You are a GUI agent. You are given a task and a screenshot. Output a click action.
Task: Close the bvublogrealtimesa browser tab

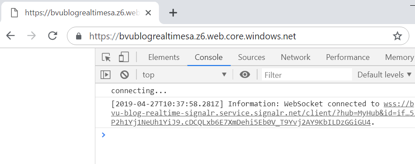coord(148,13)
